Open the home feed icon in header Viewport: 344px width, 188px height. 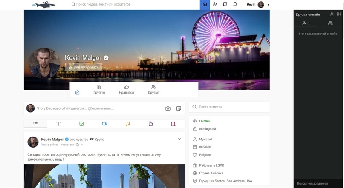click(205, 5)
